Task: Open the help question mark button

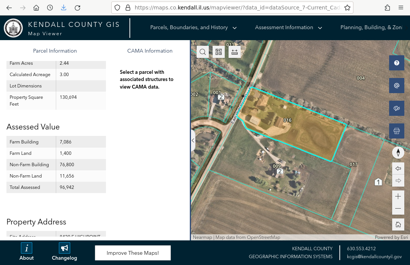Action: pyautogui.click(x=397, y=63)
